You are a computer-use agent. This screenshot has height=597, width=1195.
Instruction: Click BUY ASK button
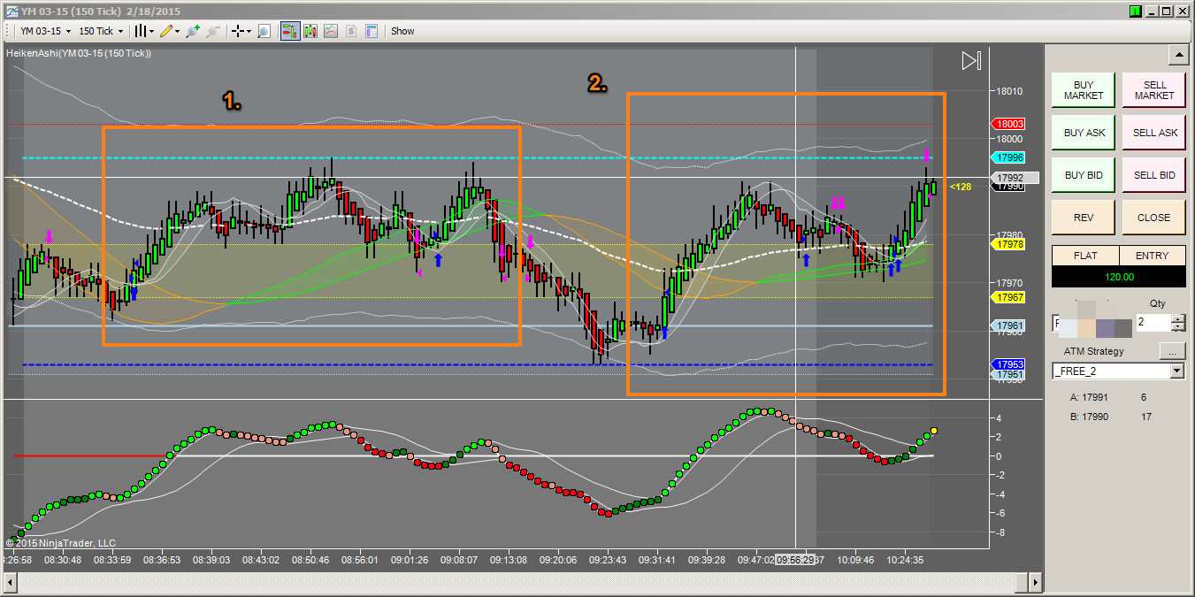coord(1084,133)
